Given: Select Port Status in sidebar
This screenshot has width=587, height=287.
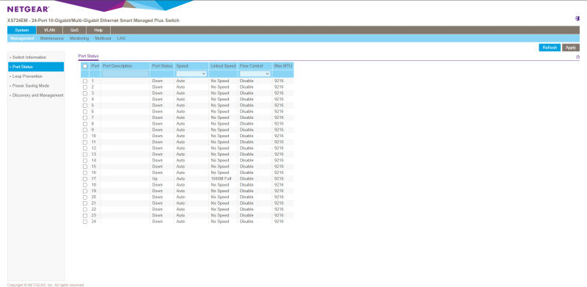Looking at the screenshot, I should pyautogui.click(x=36, y=67).
